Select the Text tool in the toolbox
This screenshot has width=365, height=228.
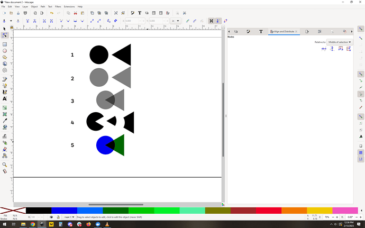(x=5, y=98)
